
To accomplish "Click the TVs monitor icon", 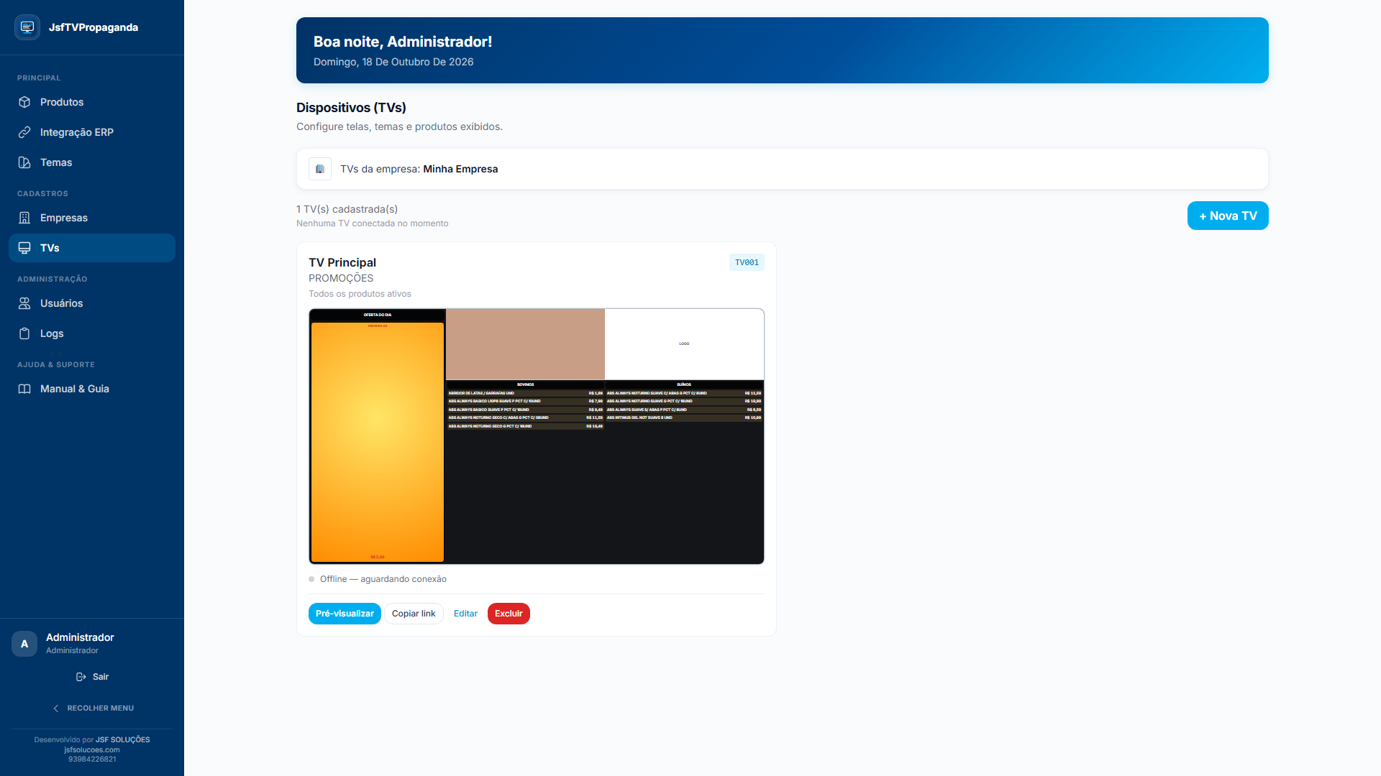I will tap(24, 248).
